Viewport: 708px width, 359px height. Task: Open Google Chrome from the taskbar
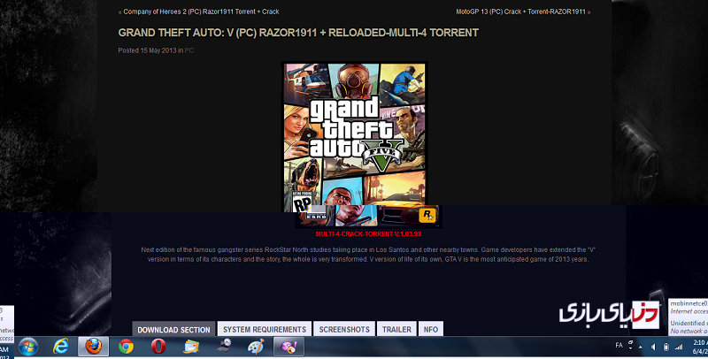[x=126, y=347]
